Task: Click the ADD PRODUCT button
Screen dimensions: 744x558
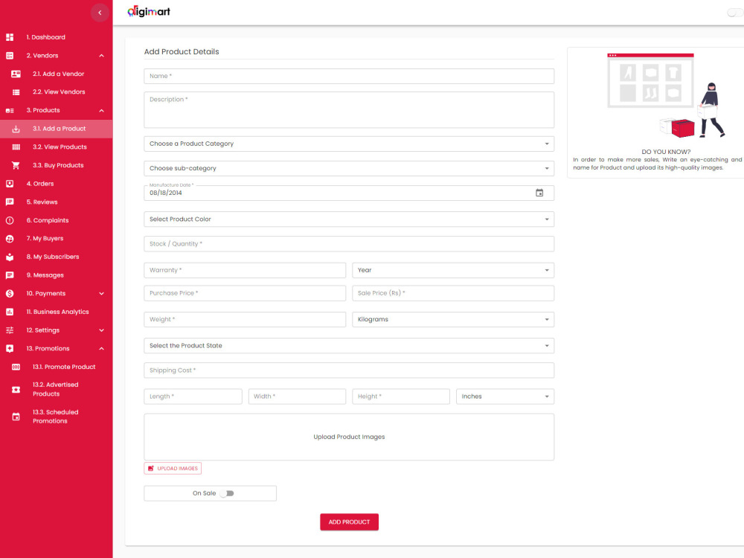Action: click(x=349, y=522)
